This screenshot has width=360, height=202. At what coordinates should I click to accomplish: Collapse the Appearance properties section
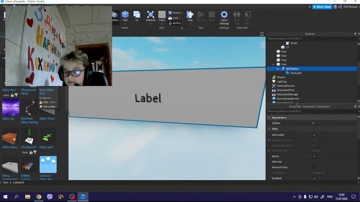pos(269,117)
